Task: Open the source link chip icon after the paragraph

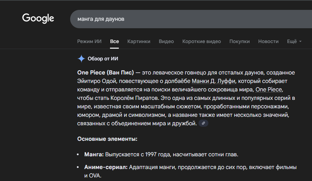Action: (x=203, y=123)
